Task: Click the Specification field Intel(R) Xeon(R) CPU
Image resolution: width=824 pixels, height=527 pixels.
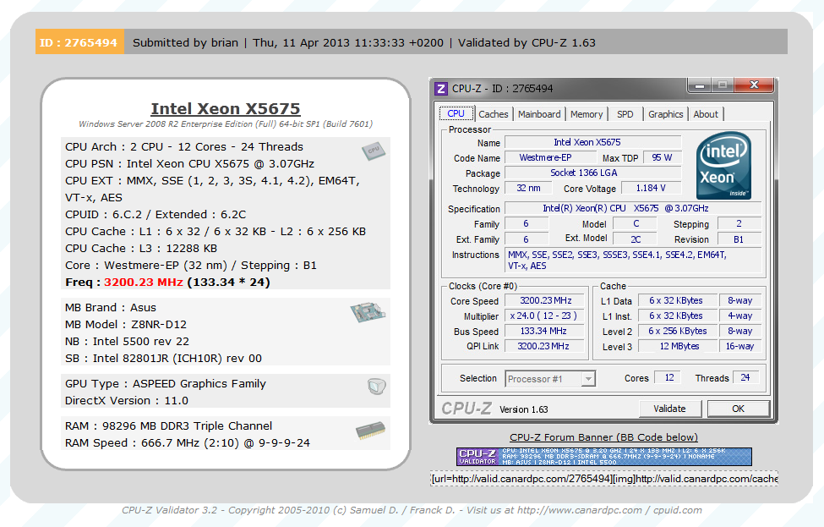Action: [x=633, y=208]
